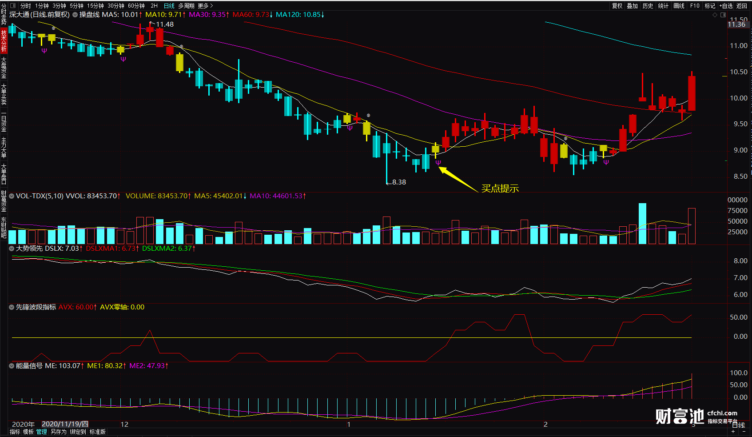Click the 叠加 overlay button
Viewport: 752px width, 437px height.
point(633,6)
